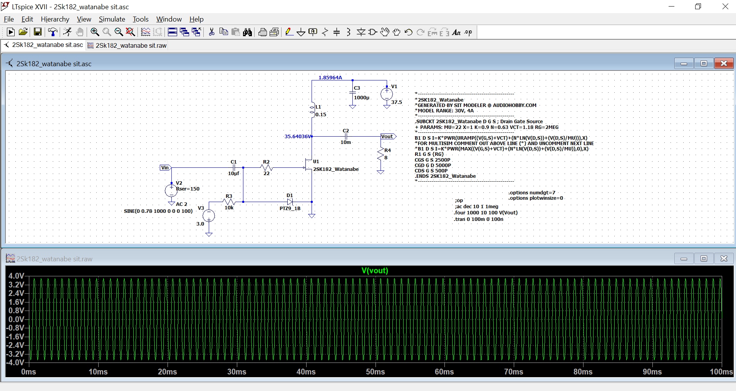Click the '.tran 0 100m 0 100n' directive
This screenshot has width=736, height=391.
click(x=479, y=219)
